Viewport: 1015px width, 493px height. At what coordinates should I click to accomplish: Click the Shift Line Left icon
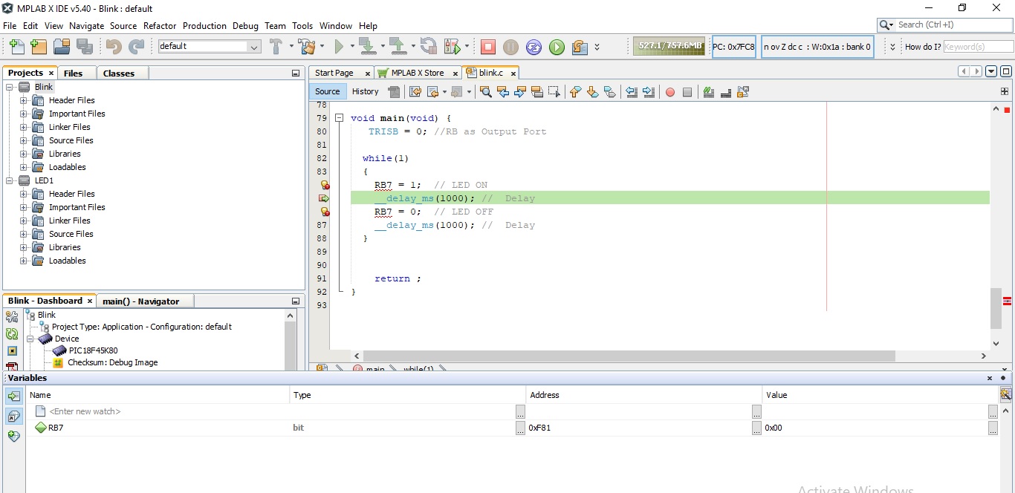tap(632, 92)
